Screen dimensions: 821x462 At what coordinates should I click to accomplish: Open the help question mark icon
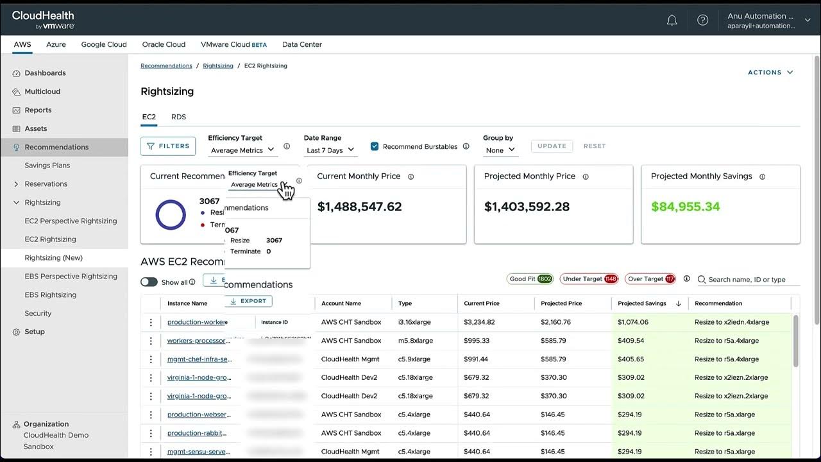pyautogui.click(x=703, y=20)
